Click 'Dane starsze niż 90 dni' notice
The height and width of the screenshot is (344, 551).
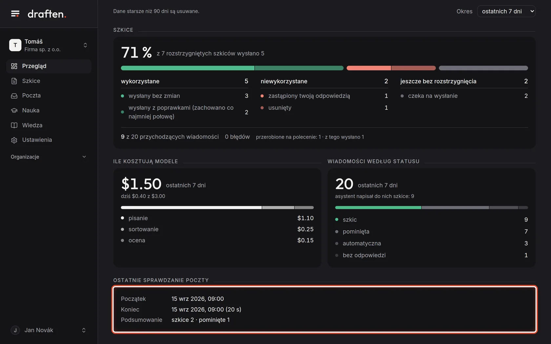(x=156, y=11)
